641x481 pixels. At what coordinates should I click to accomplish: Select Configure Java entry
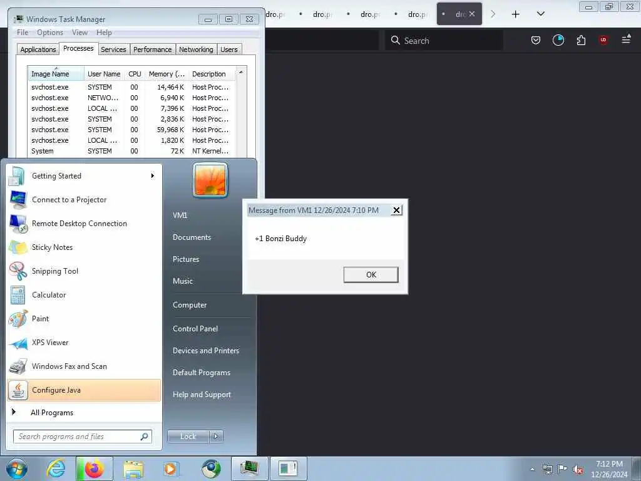(x=84, y=390)
